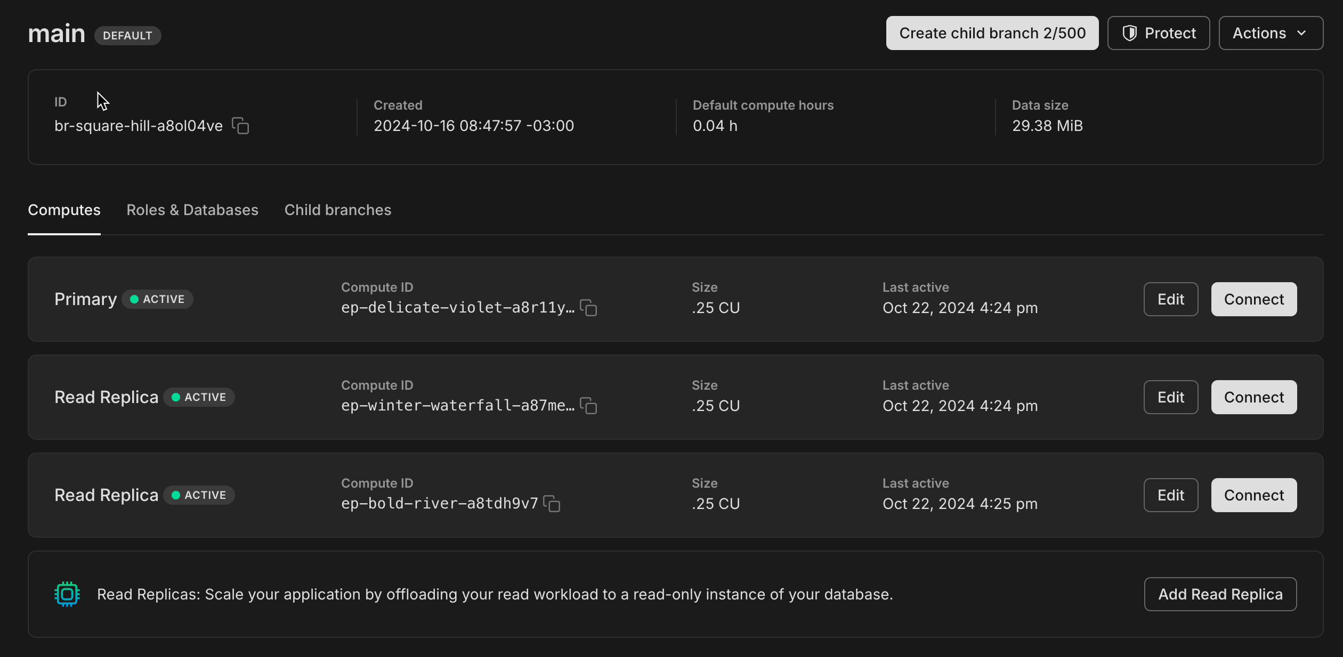Screen dimensions: 1343x657
Task: Copy the ep-bold-river compute ID
Action: 552,504
